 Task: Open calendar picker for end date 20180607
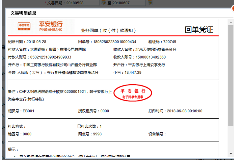(150, 2)
